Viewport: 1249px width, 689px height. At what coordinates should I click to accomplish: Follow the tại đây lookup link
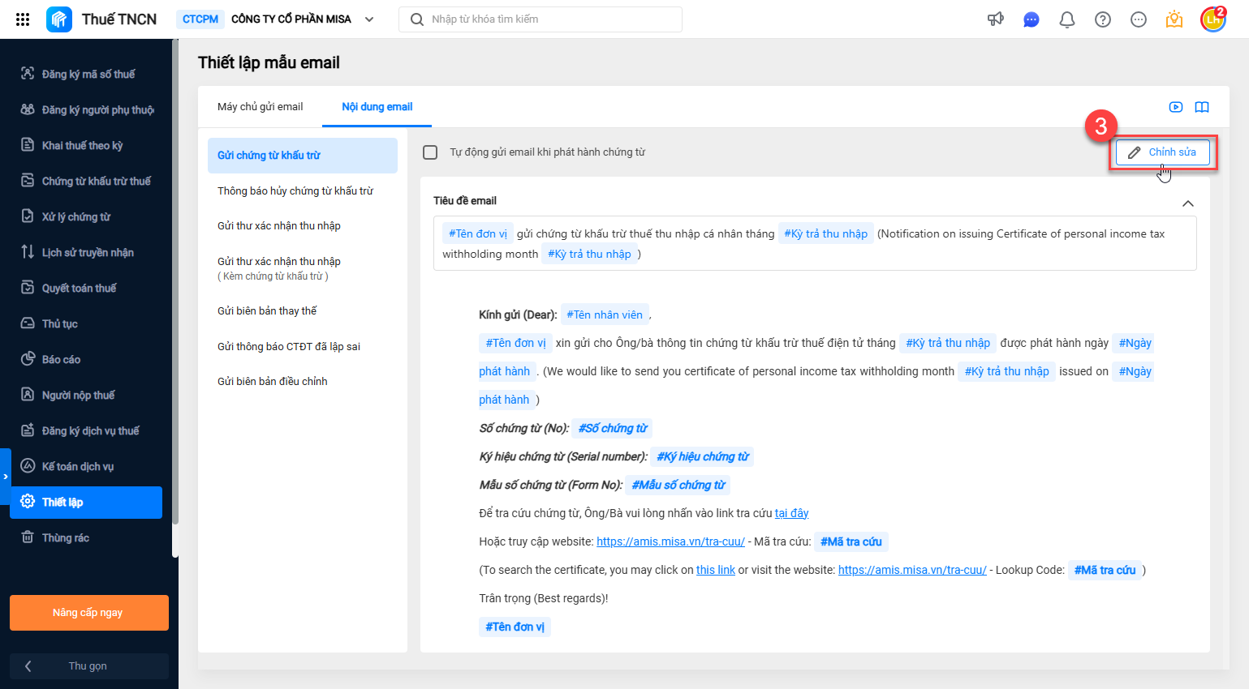click(791, 513)
